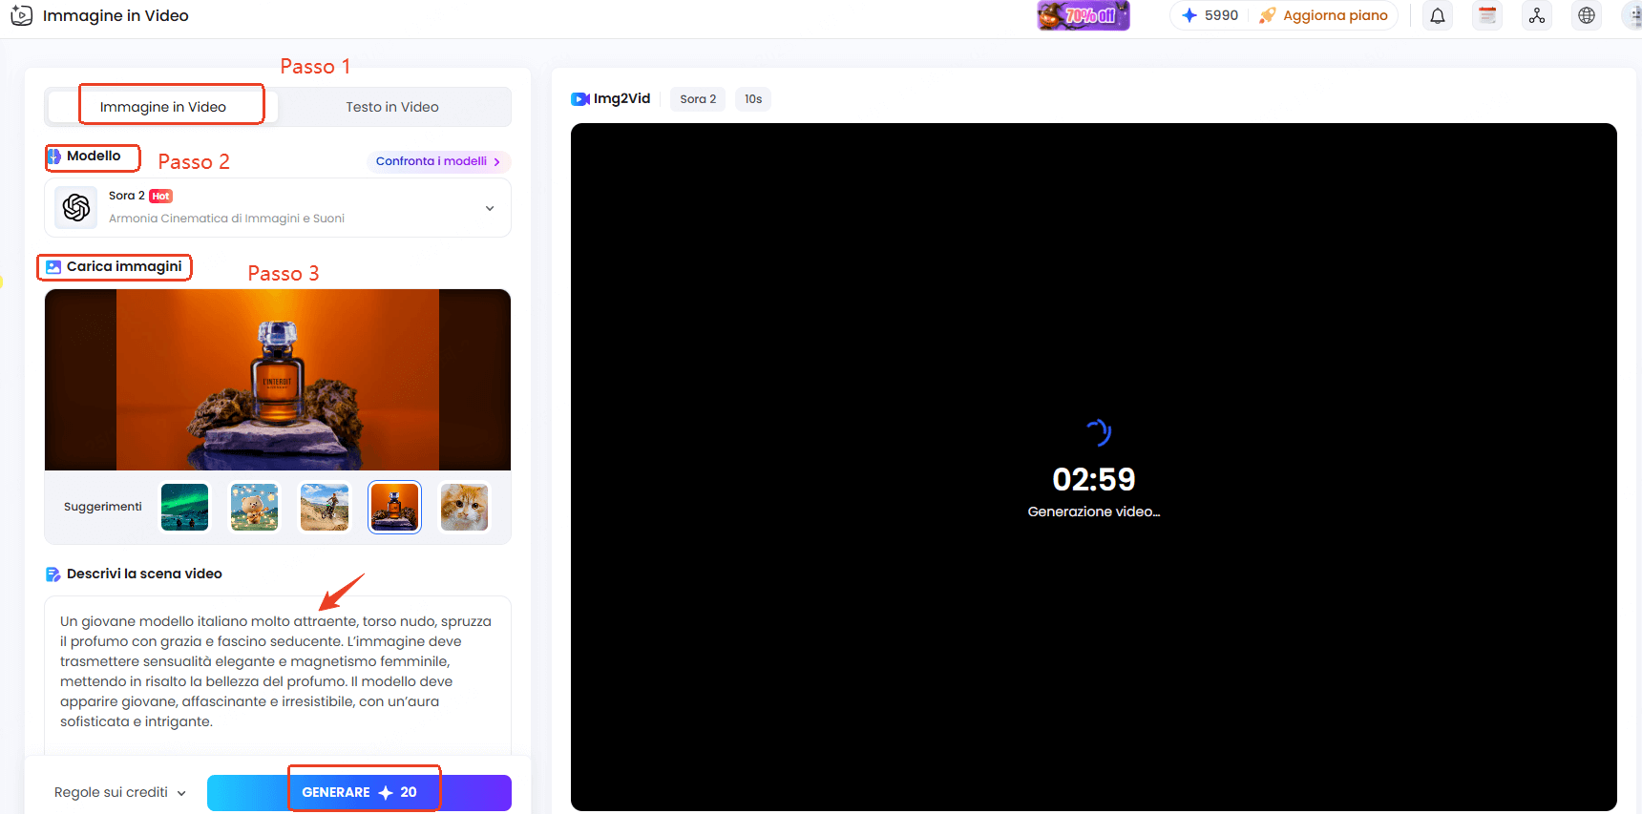The width and height of the screenshot is (1642, 814).
Task: Click the Generazione video... status text
Action: [x=1094, y=511]
